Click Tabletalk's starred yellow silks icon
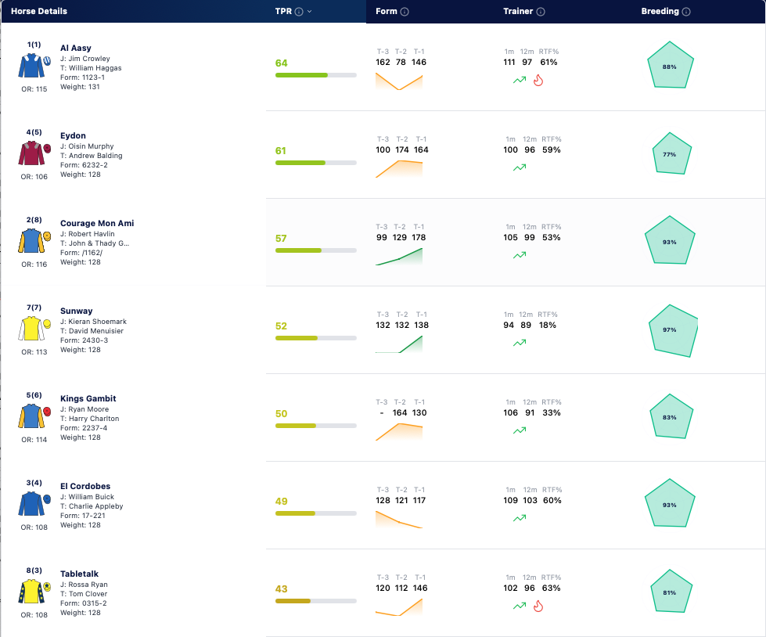This screenshot has width=766, height=637. (34, 591)
